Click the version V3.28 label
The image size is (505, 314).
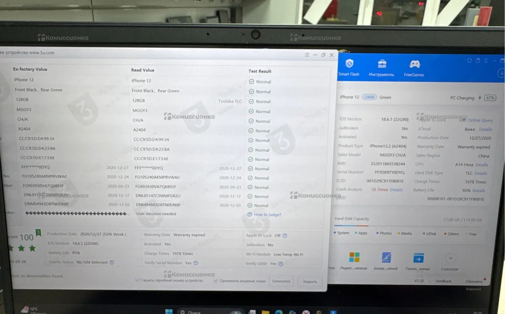pos(419,281)
